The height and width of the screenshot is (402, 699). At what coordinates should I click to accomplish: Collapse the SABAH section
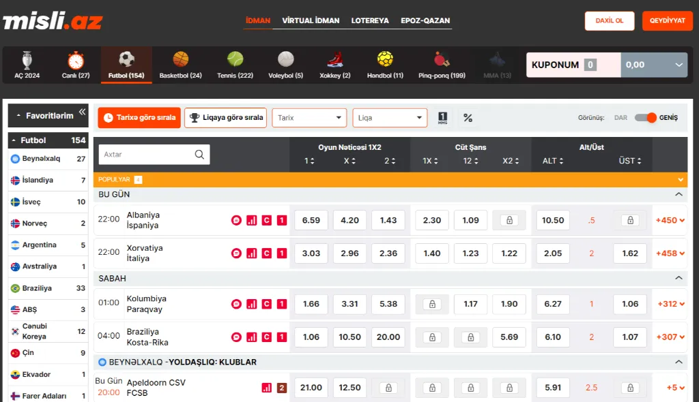coord(679,278)
